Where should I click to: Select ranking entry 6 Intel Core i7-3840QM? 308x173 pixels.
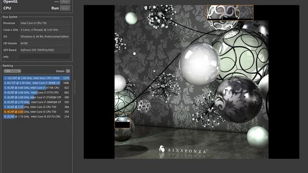coord(37,102)
